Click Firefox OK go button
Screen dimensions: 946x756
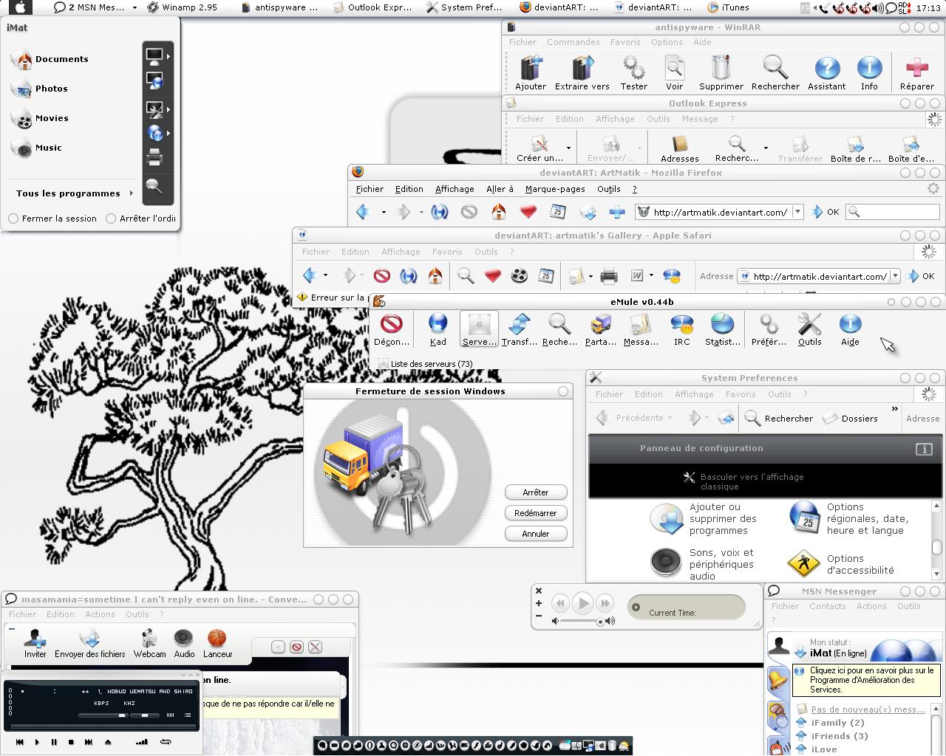[825, 212]
